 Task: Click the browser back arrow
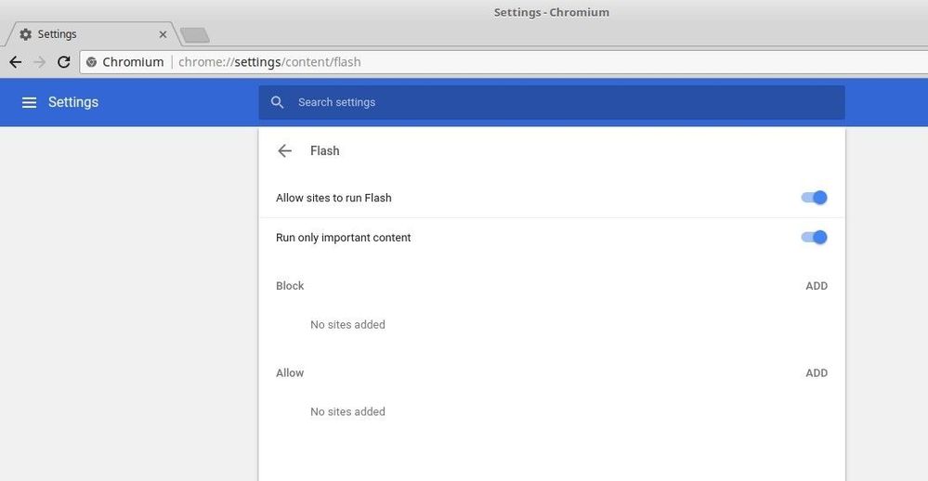pyautogui.click(x=16, y=62)
